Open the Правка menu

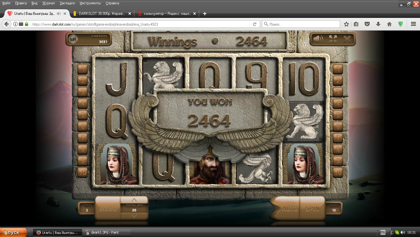click(21, 3)
